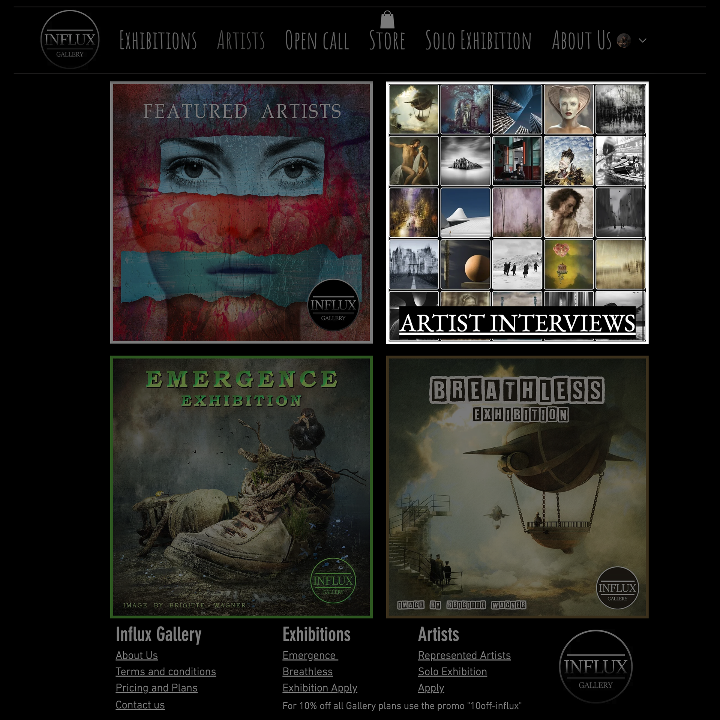720x720 pixels.
Task: Click the Contact us footer link
Action: point(140,705)
